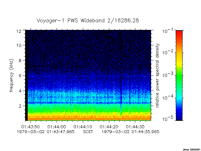The image size is (201, 151).
Task: Select the 12 kHz frequency tick label
Action: pyautogui.click(x=19, y=31)
